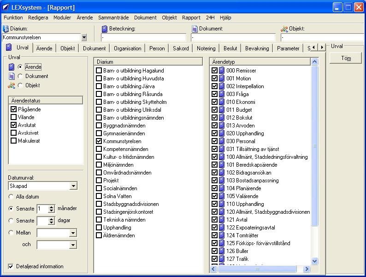The image size is (366, 277).
Task: Click the Diarium database icon
Action: pyautogui.click(x=6, y=29)
